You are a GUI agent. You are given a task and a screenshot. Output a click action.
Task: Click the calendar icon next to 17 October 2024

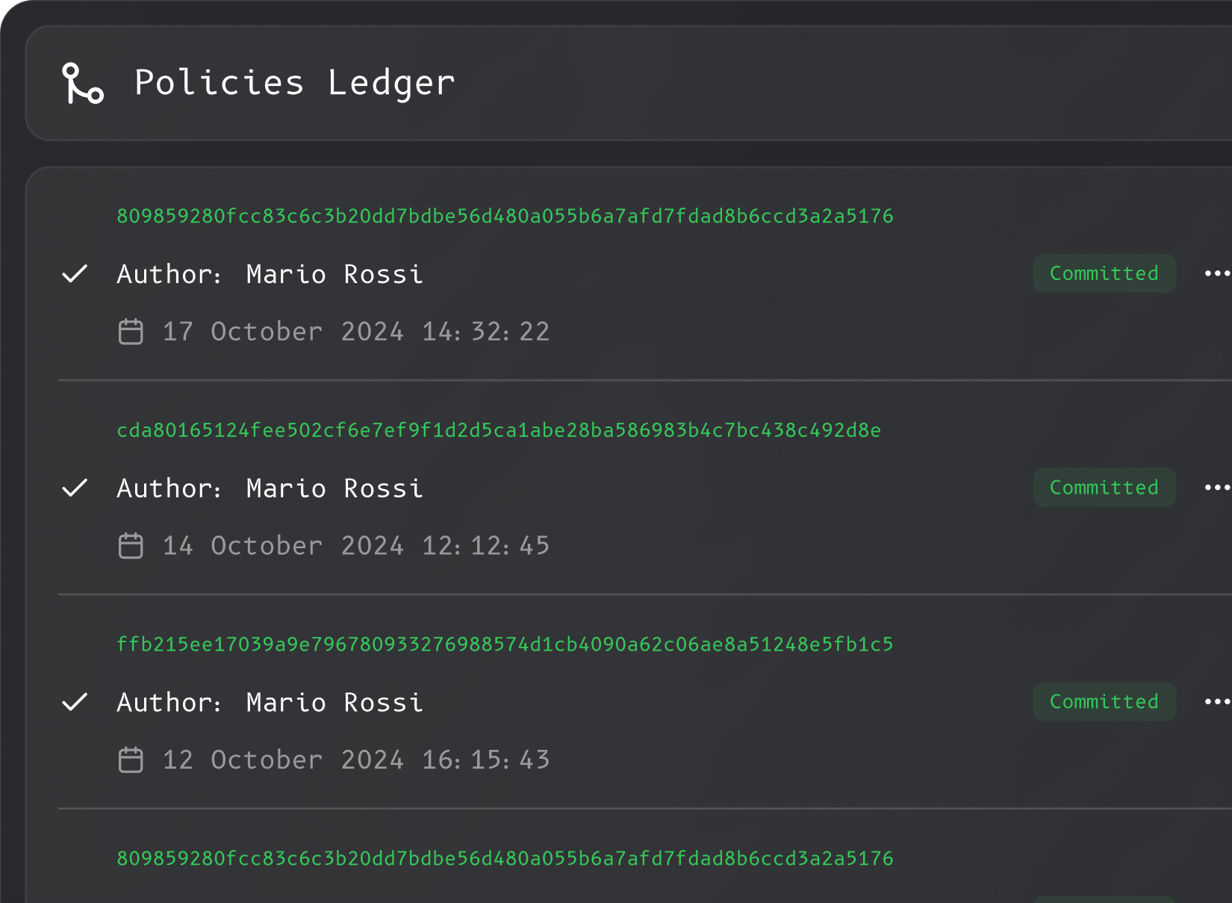pos(131,331)
